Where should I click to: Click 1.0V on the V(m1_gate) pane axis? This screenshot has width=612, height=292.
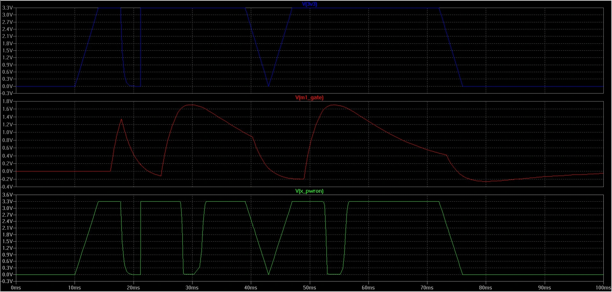(8, 132)
